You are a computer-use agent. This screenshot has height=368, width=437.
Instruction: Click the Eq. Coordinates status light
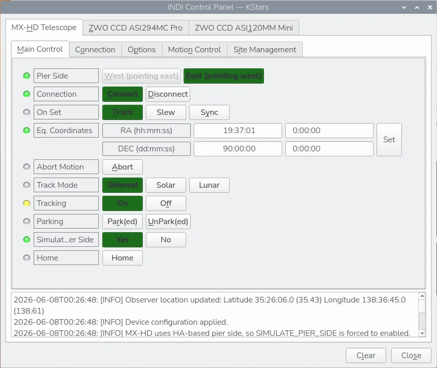(x=27, y=130)
